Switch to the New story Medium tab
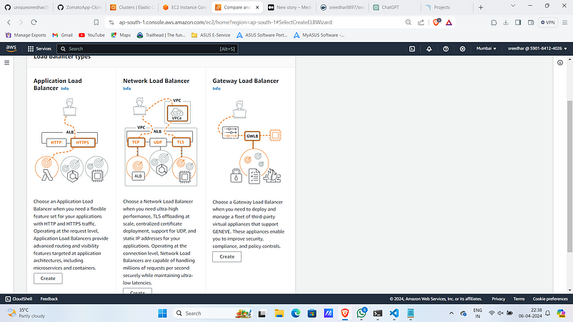The width and height of the screenshot is (573, 322). 289,7
